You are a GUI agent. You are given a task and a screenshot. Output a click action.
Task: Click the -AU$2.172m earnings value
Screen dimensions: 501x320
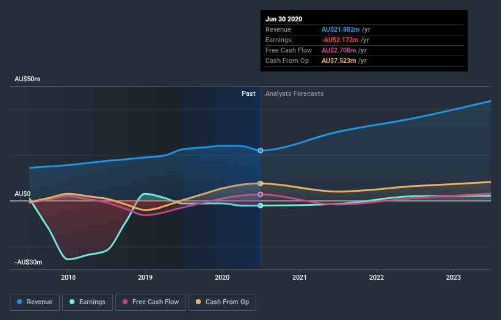point(340,40)
